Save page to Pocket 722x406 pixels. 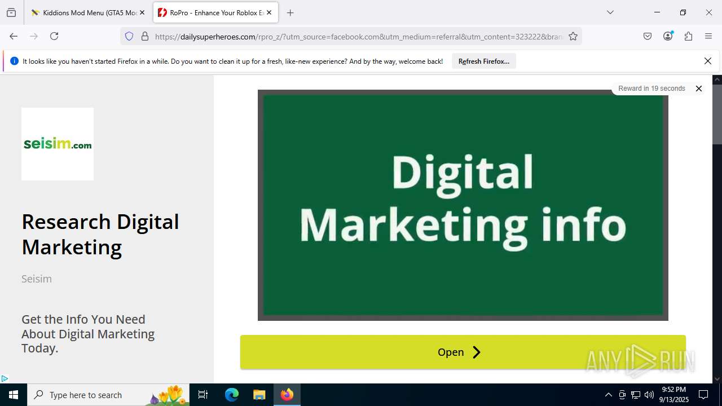[x=648, y=36]
